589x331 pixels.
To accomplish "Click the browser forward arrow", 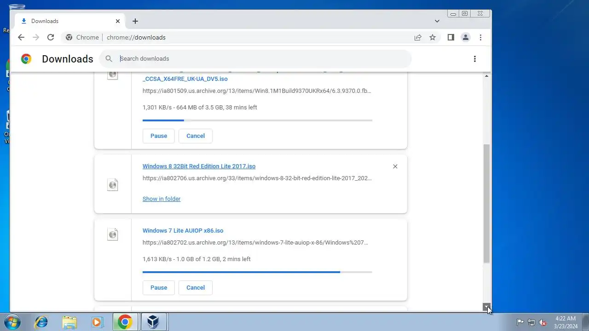I will tap(36, 37).
